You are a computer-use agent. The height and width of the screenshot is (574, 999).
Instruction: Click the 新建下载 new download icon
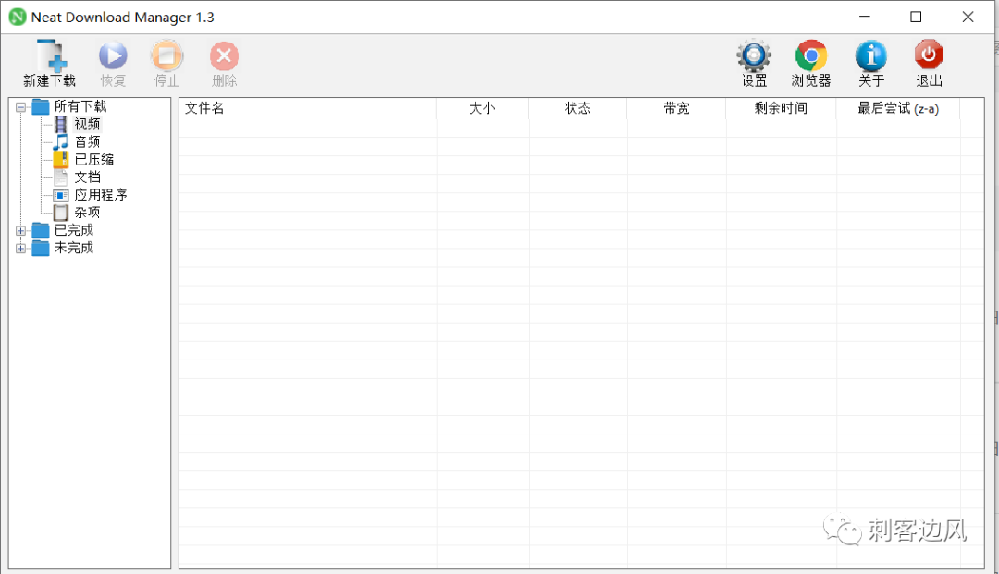tap(50, 55)
